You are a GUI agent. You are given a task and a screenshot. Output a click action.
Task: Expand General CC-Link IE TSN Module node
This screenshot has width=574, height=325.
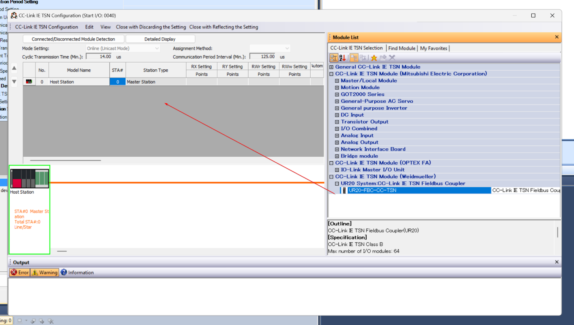(x=331, y=67)
